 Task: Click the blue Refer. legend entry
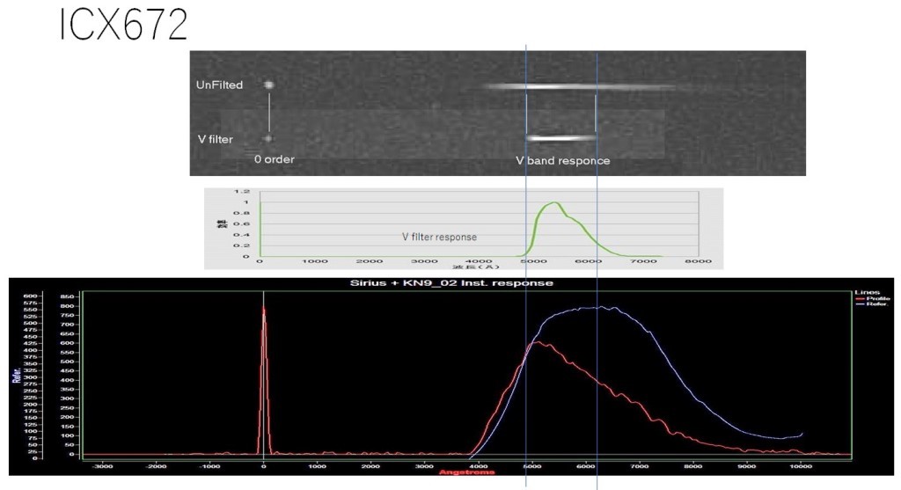click(x=872, y=304)
